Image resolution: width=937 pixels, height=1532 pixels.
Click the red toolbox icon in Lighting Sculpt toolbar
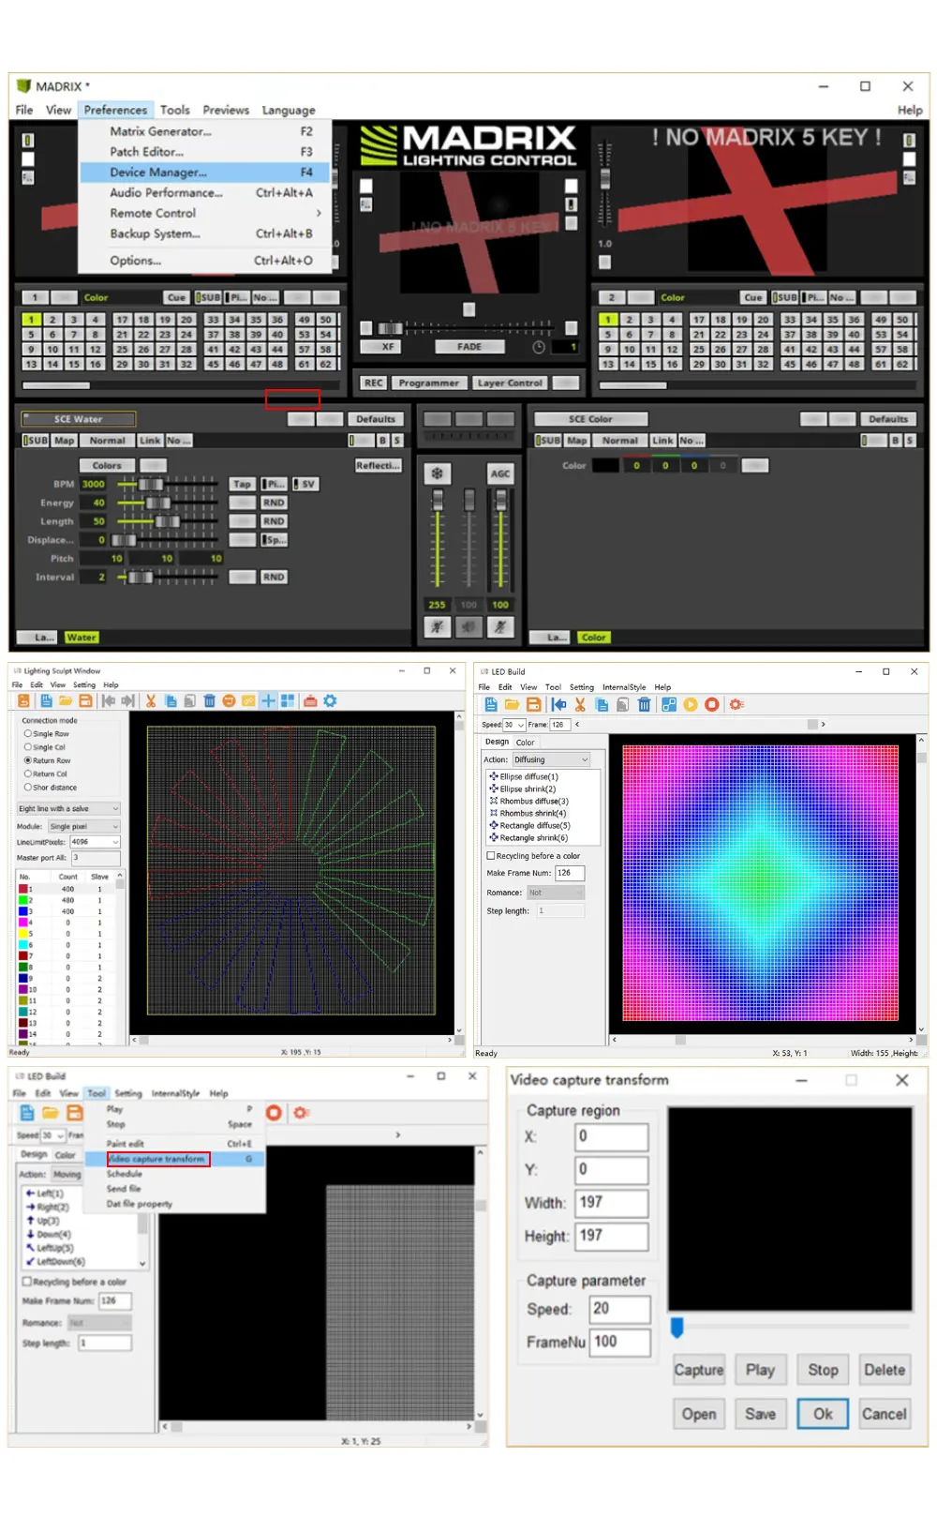click(310, 700)
